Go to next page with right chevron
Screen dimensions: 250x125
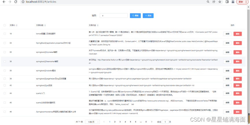click(x=151, y=122)
